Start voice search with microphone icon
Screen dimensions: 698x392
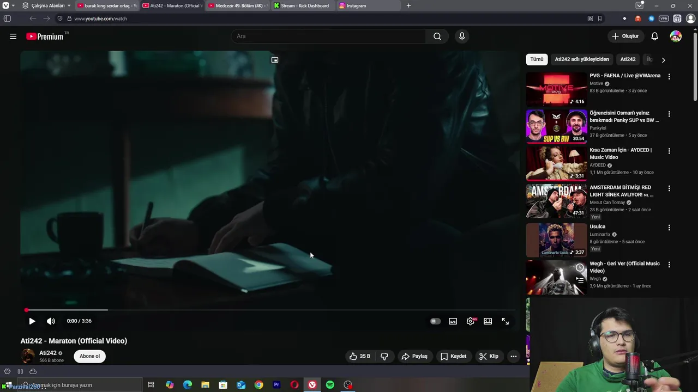pos(462,36)
